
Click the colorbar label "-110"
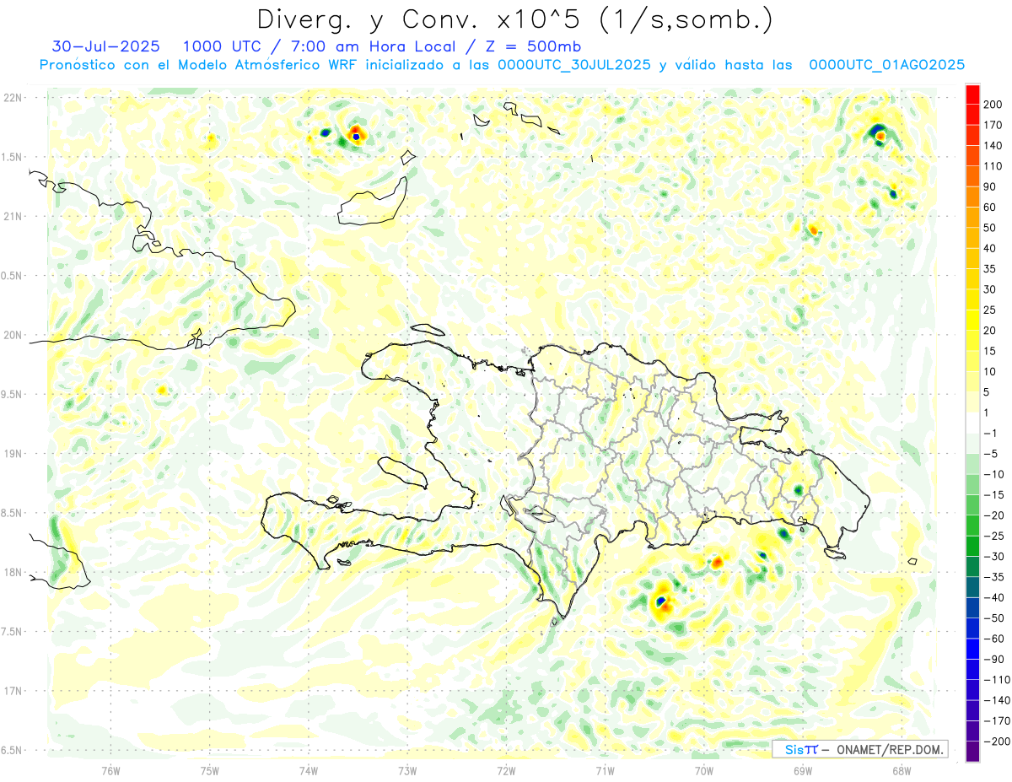pyautogui.click(x=997, y=680)
